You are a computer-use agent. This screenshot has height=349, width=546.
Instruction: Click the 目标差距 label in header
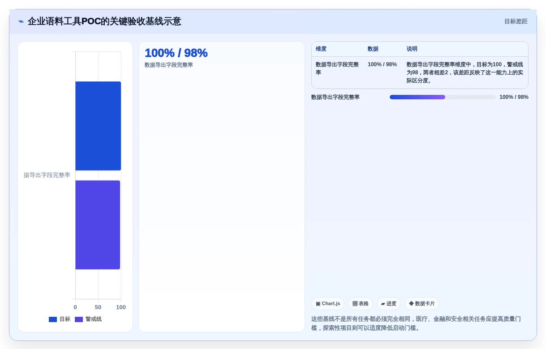point(516,21)
